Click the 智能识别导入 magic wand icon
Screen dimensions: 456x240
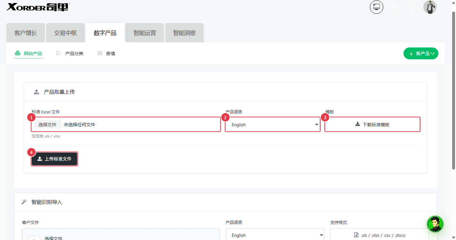pyautogui.click(x=24, y=202)
